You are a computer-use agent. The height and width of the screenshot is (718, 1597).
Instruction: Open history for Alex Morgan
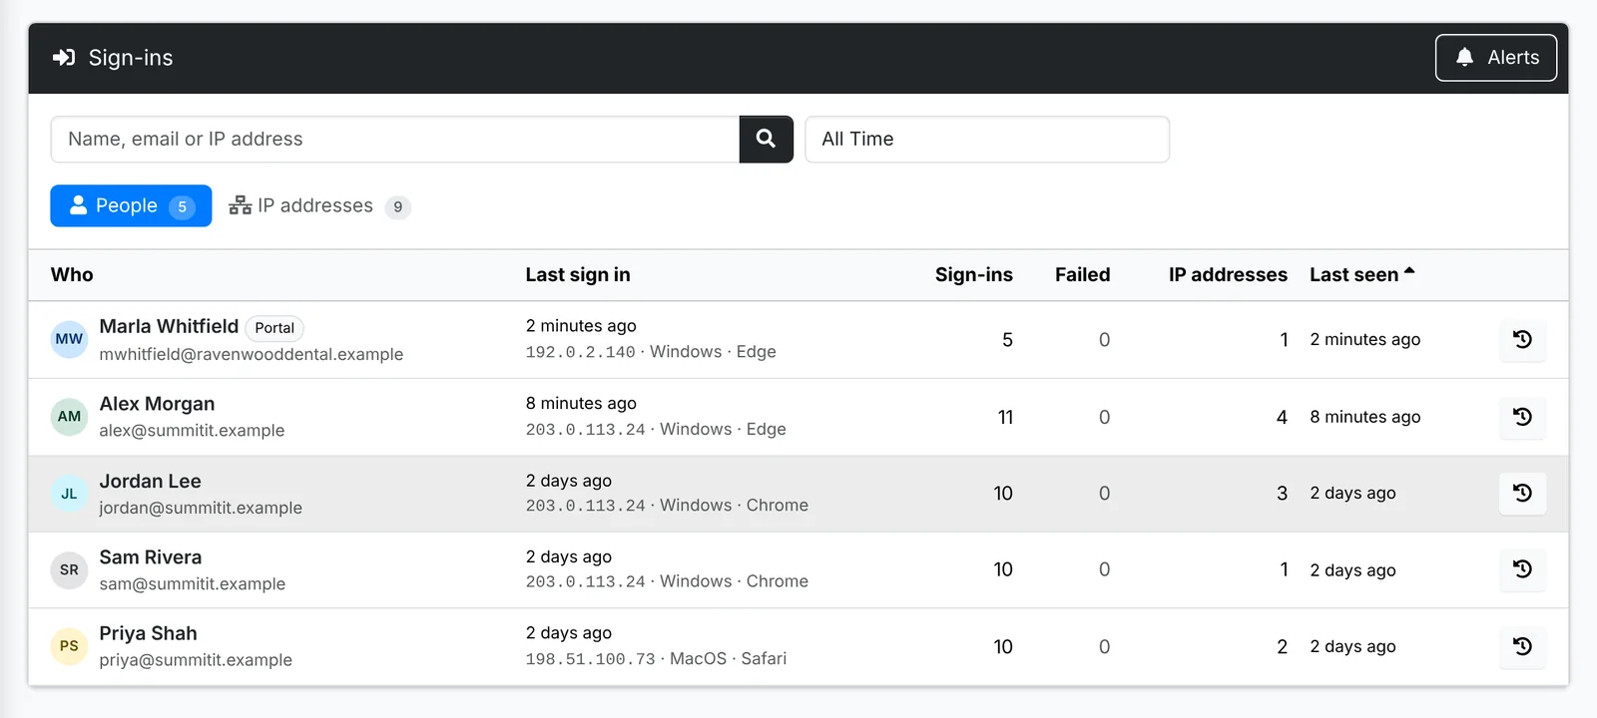(1522, 417)
